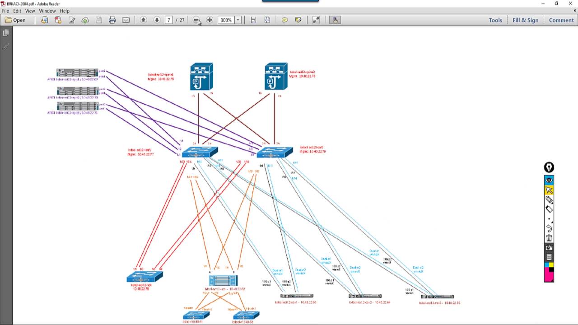
Task: Print the document with the printer icon
Action: click(x=112, y=20)
